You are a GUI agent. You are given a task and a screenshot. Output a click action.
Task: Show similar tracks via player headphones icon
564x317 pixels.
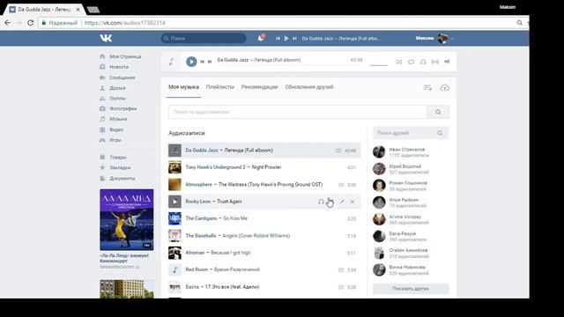[423, 62]
